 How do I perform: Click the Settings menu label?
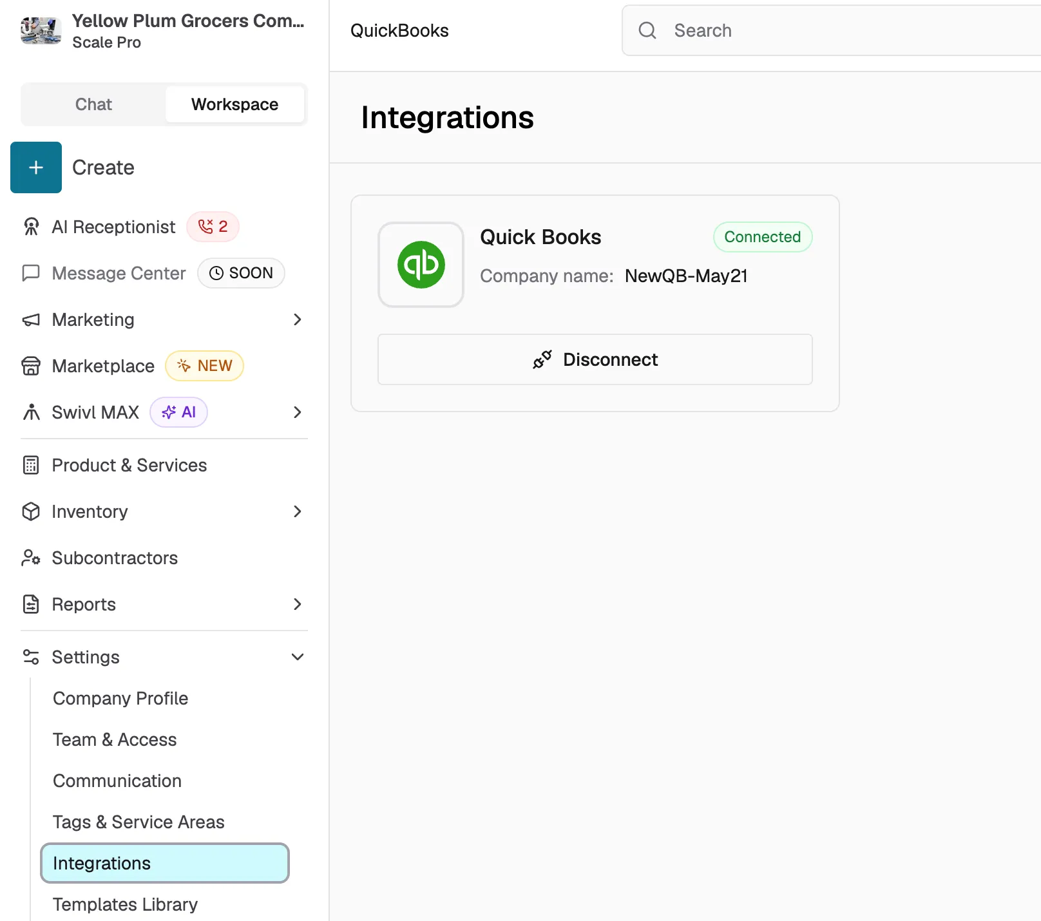[x=86, y=657]
